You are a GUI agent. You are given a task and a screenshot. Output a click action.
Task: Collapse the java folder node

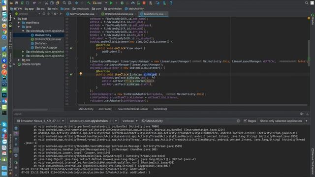(19, 27)
